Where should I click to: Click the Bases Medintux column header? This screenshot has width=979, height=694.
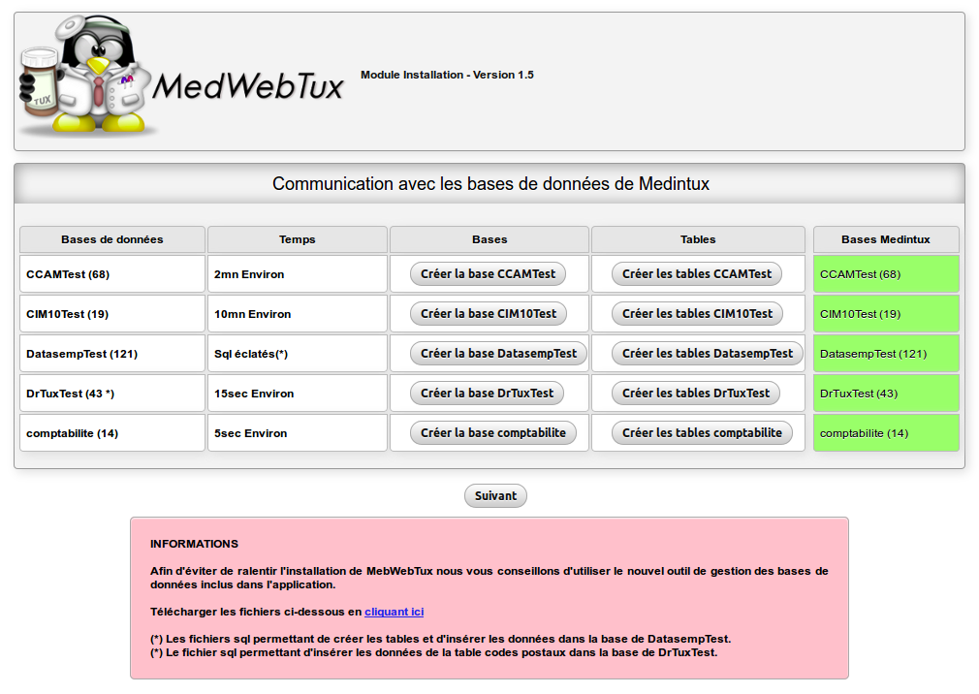(885, 239)
